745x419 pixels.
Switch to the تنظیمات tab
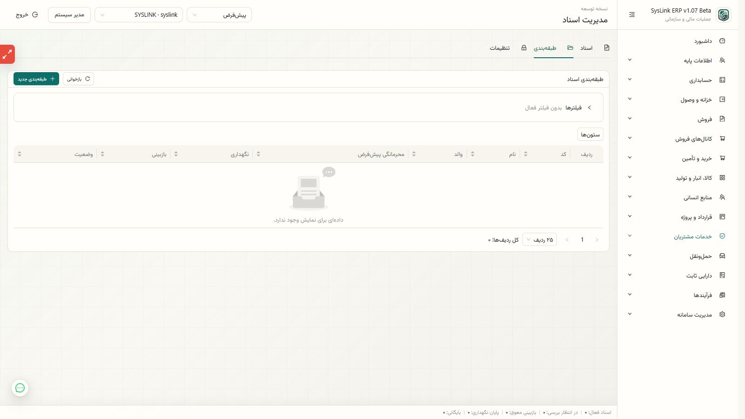tap(500, 48)
